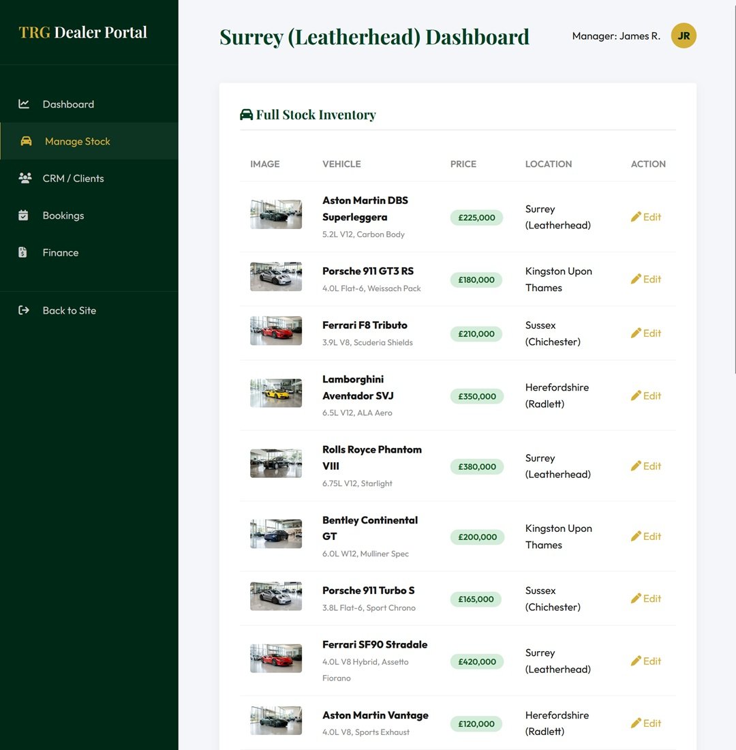The height and width of the screenshot is (750, 736).
Task: Click '4.0L Flat-6, Weissach Pack' spec text
Action: 371,288
